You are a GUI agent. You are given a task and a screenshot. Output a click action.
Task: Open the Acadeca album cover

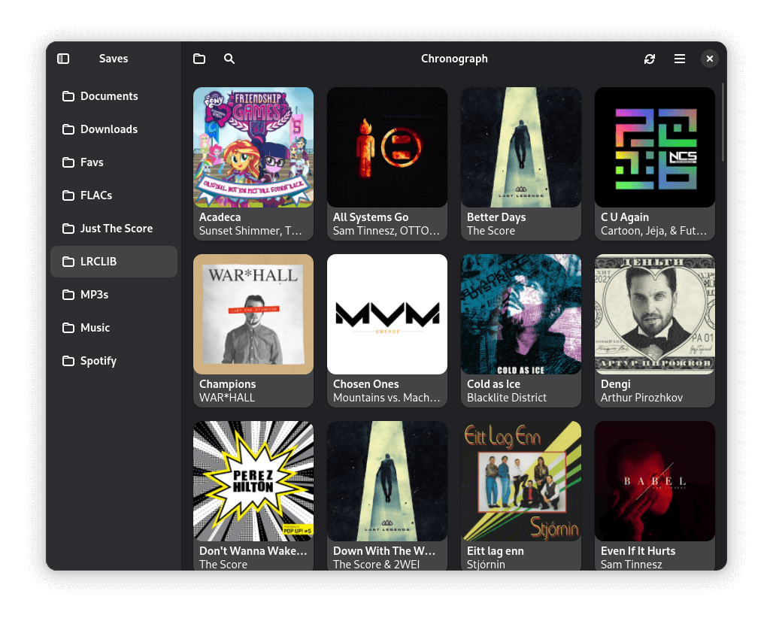coord(253,147)
